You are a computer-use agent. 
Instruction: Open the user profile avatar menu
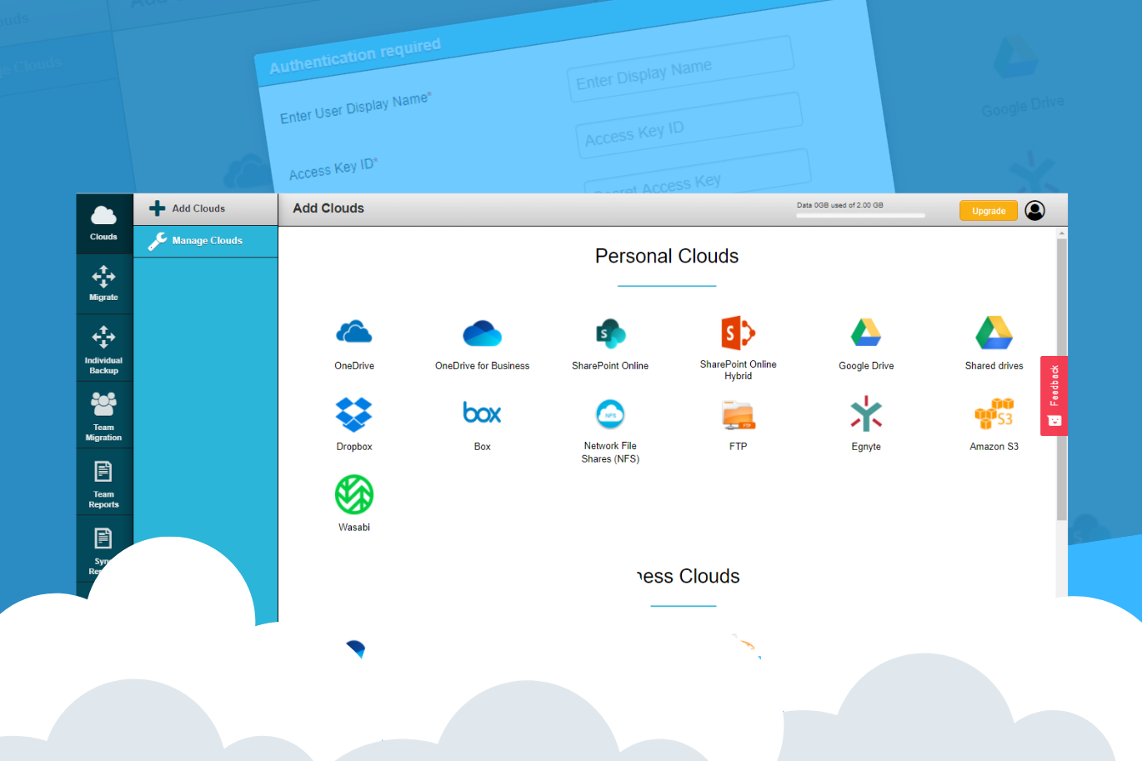coord(1034,210)
